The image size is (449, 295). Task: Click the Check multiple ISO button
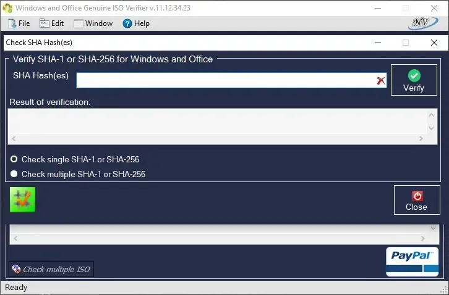(x=51, y=269)
